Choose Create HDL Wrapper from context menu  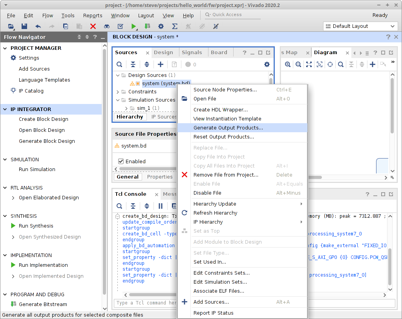220,109
